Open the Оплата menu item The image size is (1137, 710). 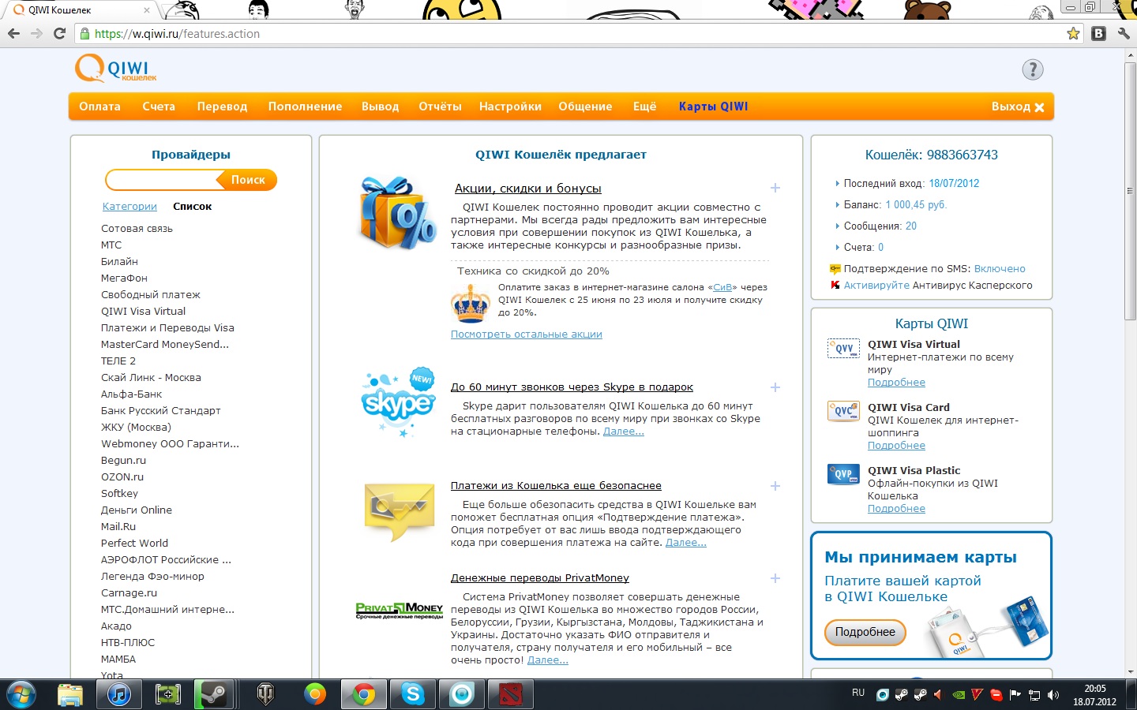coord(99,106)
